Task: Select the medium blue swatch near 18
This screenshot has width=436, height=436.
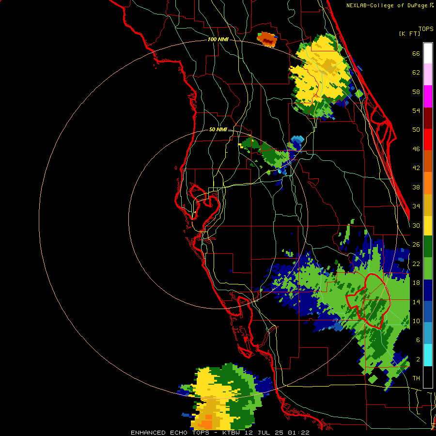Action: (x=428, y=312)
